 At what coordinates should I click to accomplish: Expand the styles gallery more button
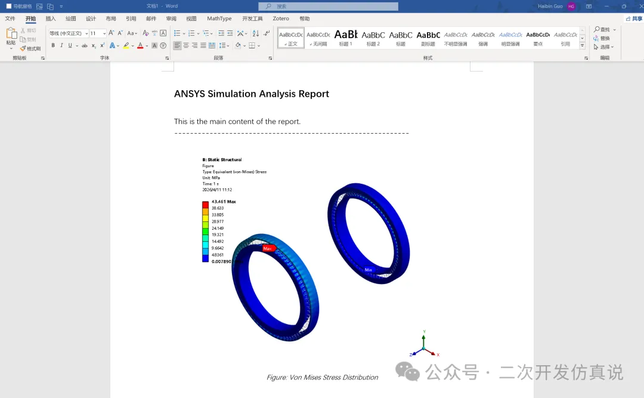[583, 45]
